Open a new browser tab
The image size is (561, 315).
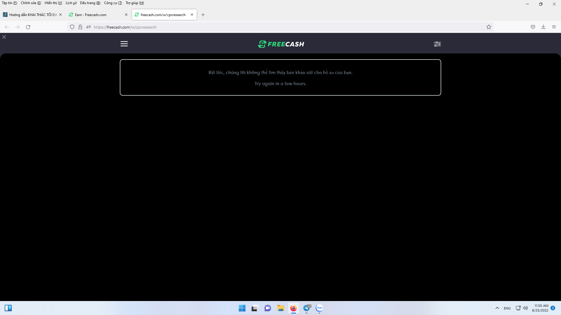click(203, 15)
